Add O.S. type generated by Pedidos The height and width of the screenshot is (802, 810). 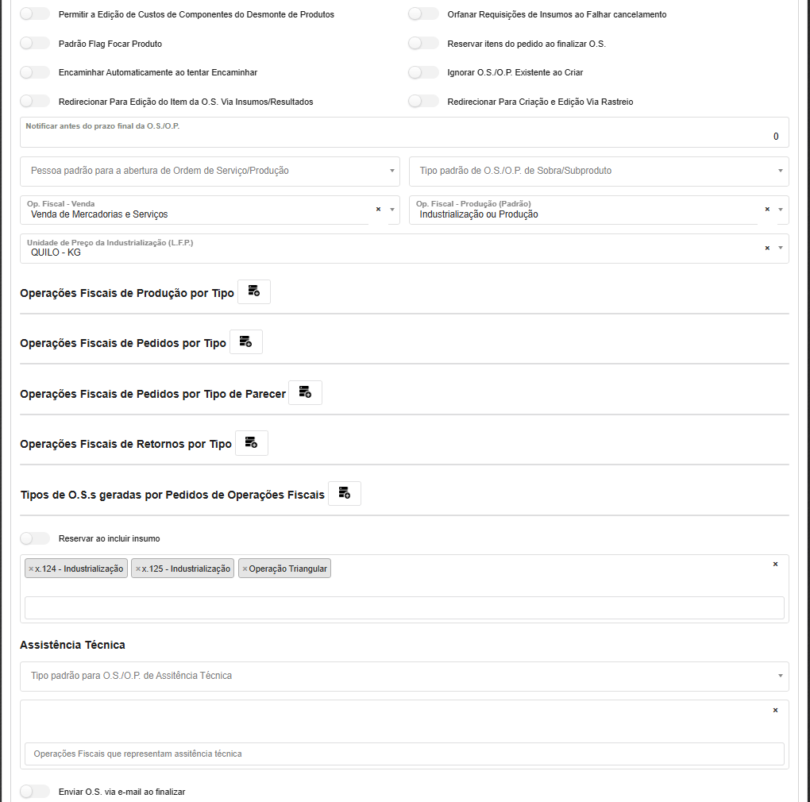pyautogui.click(x=345, y=493)
